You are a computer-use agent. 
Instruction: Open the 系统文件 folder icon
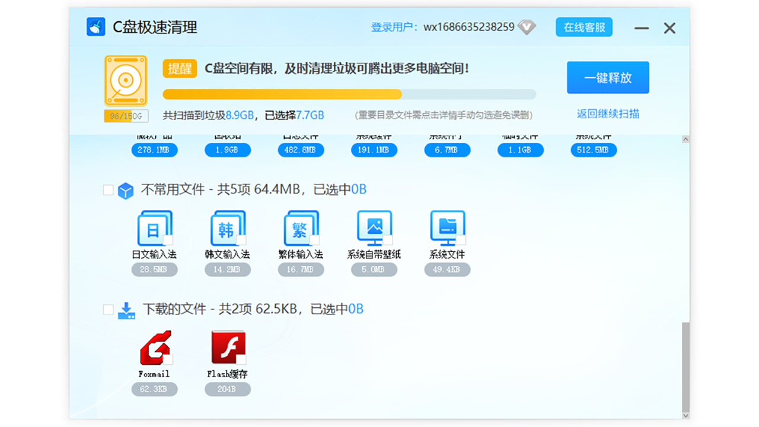click(x=447, y=228)
